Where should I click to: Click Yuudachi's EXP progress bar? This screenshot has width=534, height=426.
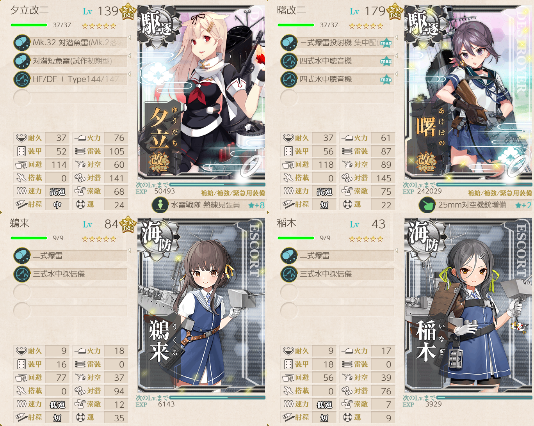217,184
